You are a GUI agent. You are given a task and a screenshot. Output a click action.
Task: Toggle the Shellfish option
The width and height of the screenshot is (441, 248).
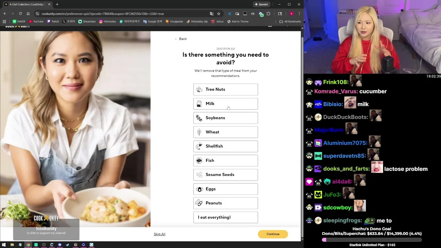225,146
